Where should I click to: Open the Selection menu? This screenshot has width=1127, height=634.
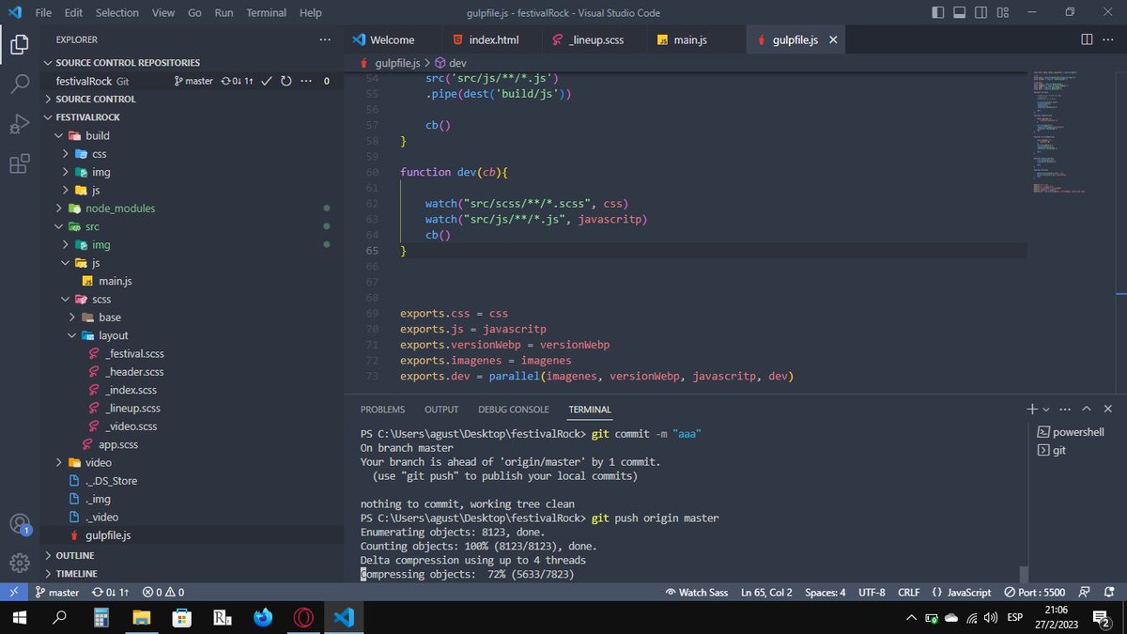click(116, 13)
